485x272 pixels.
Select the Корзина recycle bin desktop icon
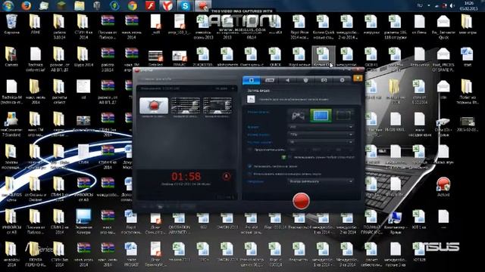tap(12, 24)
